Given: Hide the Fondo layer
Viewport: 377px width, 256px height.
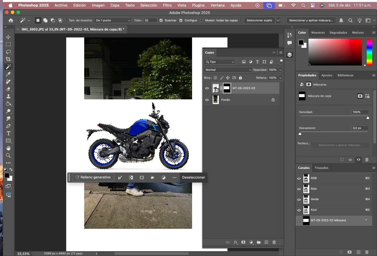Looking at the screenshot, I should click(x=207, y=100).
